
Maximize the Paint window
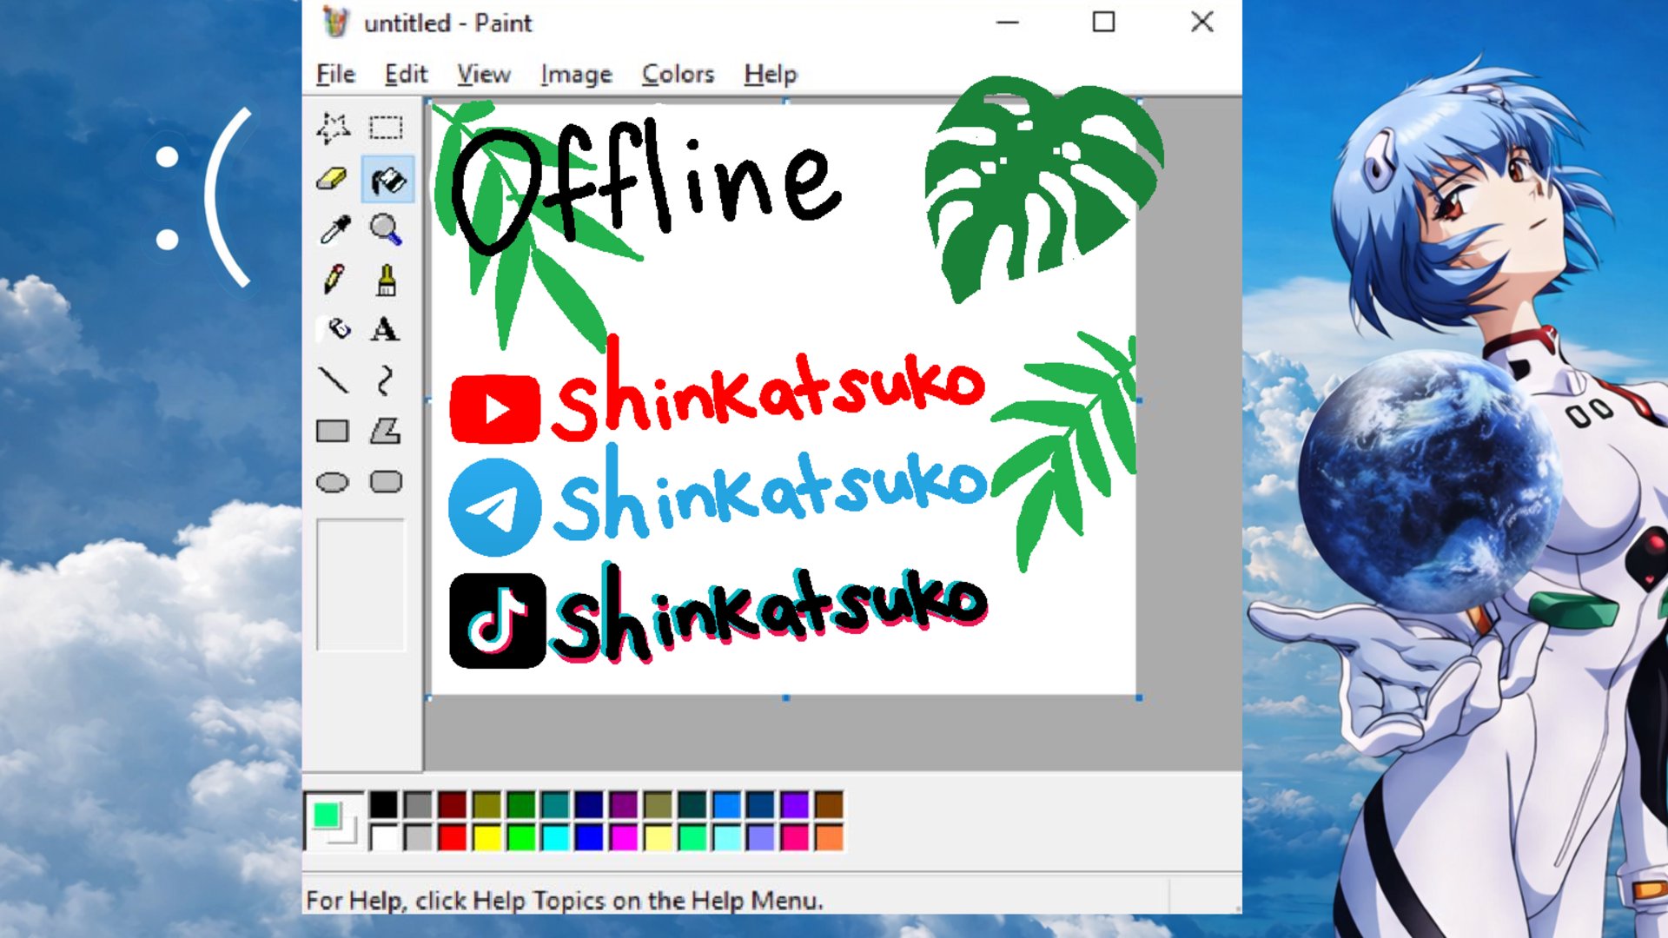(1103, 23)
